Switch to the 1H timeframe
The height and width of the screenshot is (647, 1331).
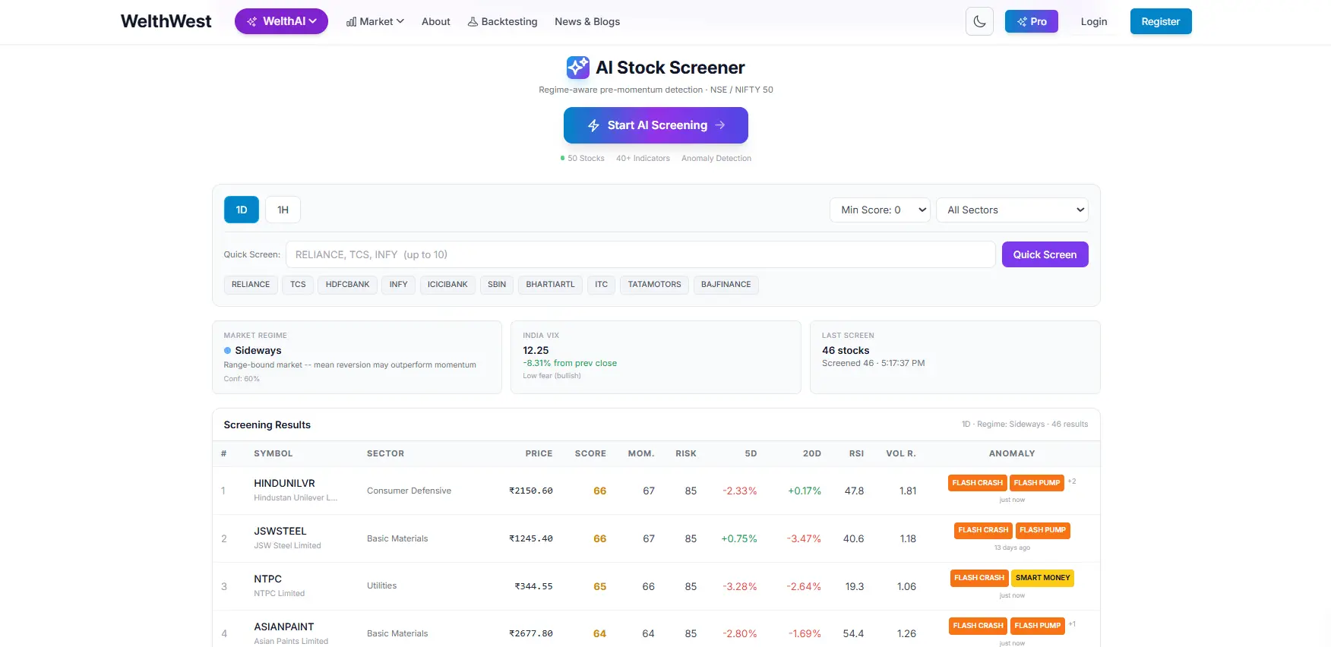point(283,210)
